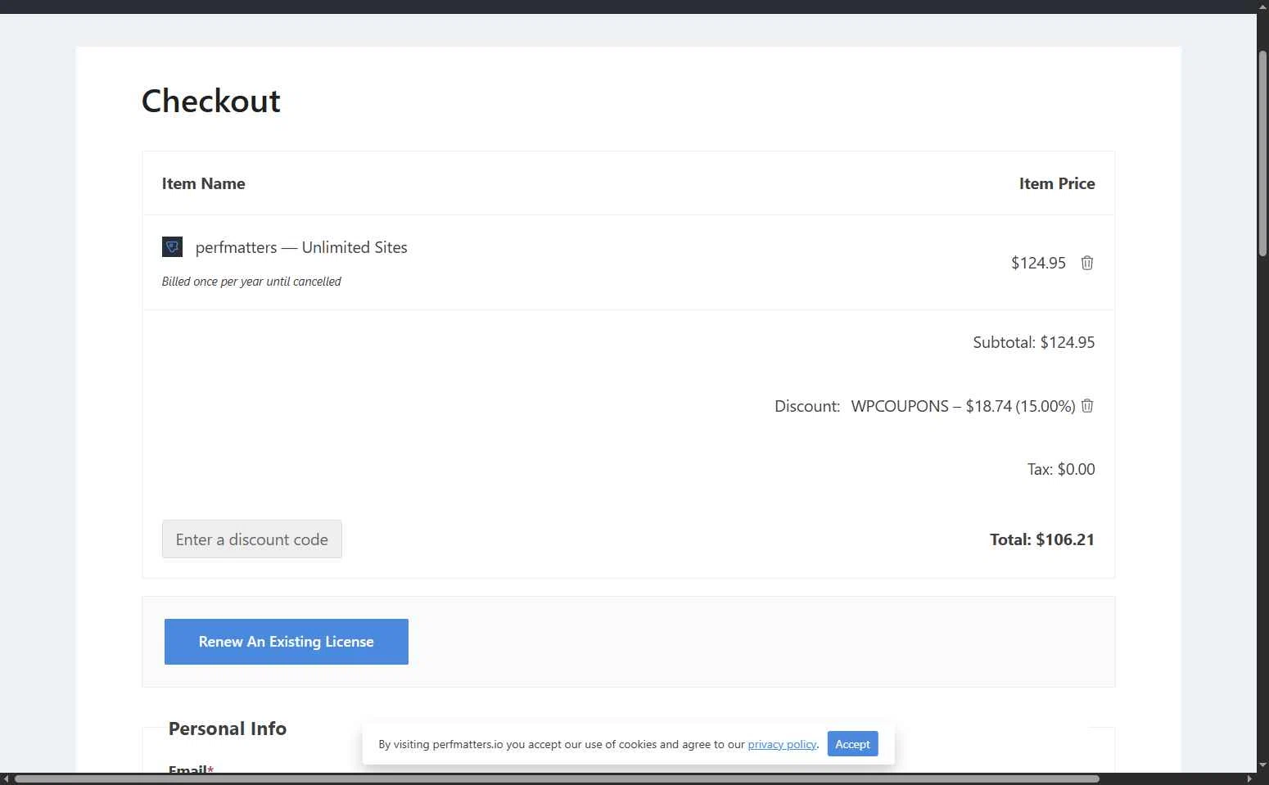Accept the cookie notice

(x=852, y=744)
